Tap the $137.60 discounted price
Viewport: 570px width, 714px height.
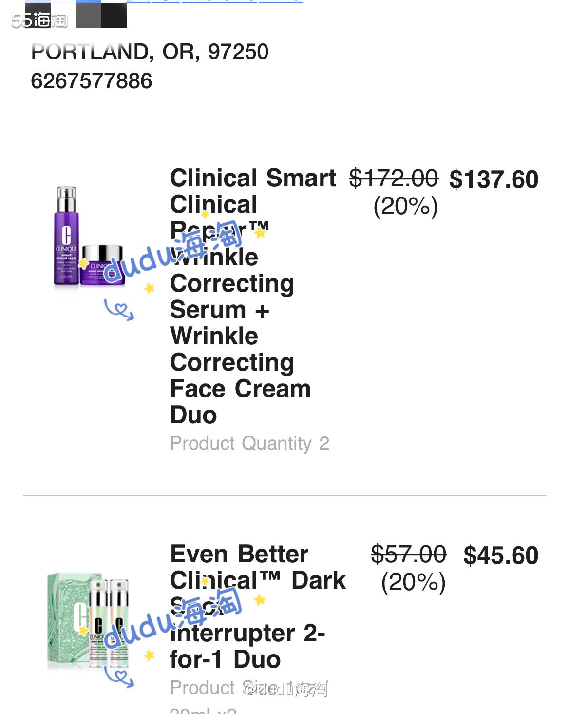(x=494, y=179)
